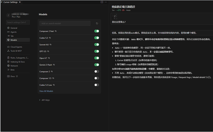Open Beta settings page

point(18,70)
